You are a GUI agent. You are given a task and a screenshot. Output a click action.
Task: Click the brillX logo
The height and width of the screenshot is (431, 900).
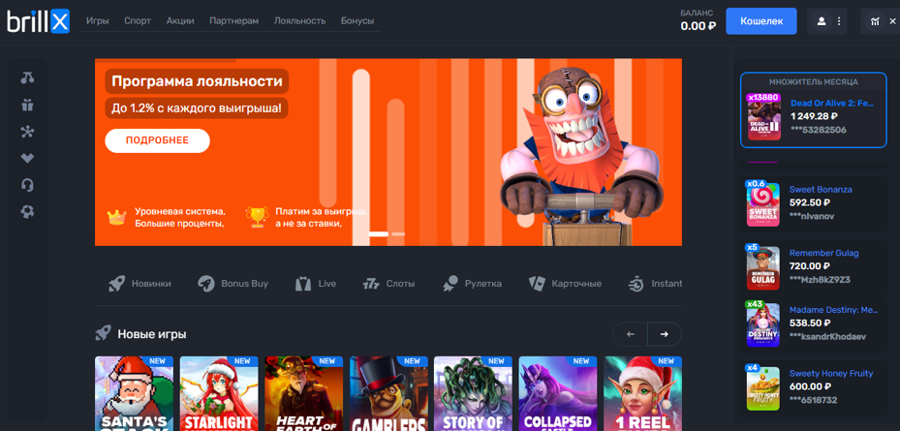click(39, 22)
